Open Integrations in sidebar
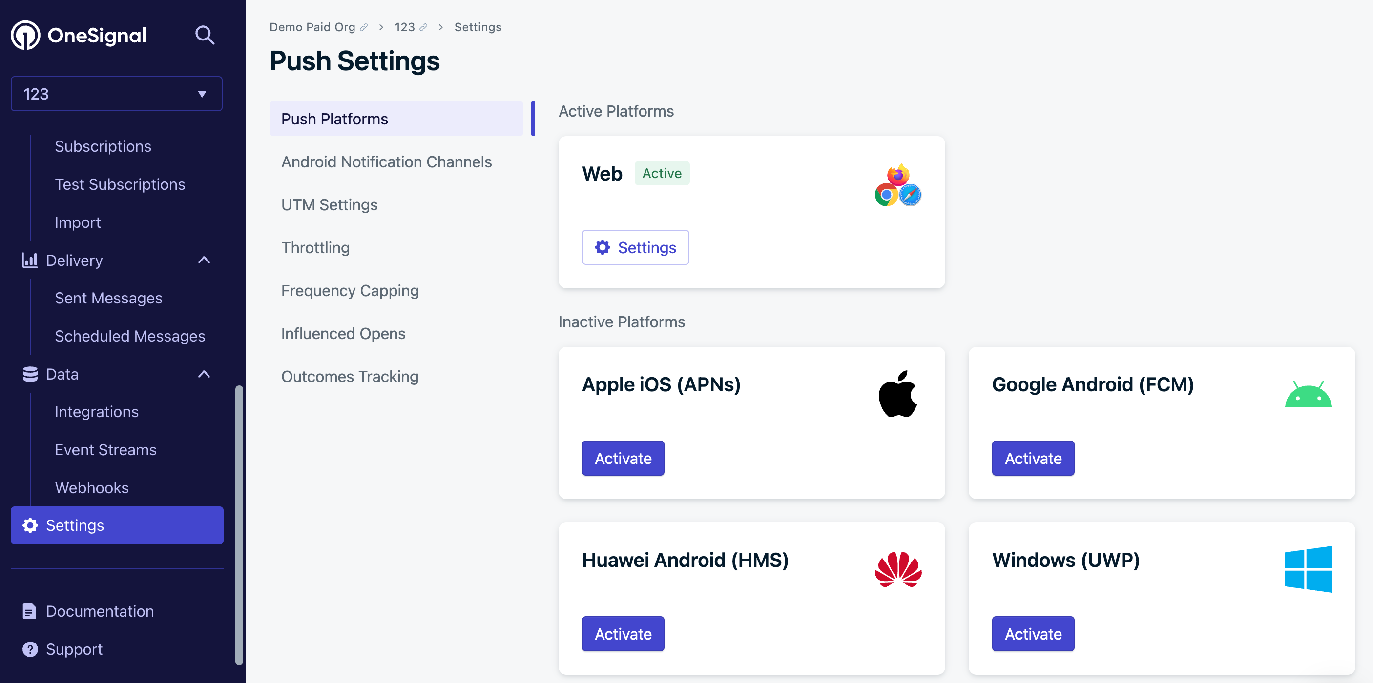 coord(97,411)
